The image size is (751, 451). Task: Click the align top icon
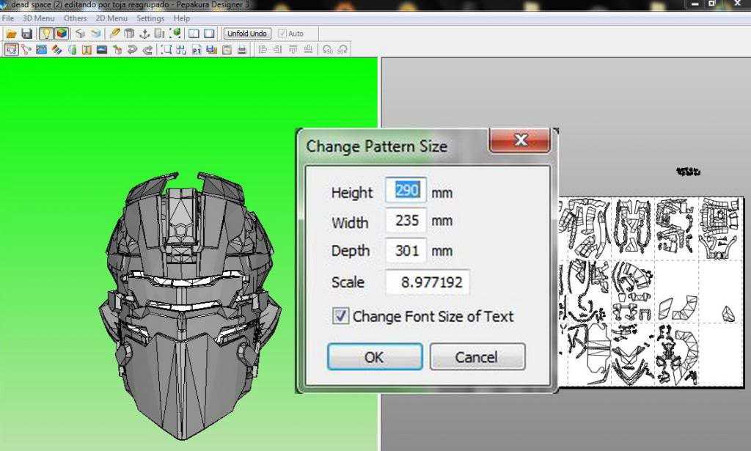(293, 49)
